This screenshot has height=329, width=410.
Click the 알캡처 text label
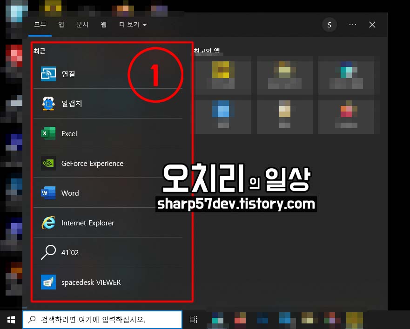tap(72, 104)
